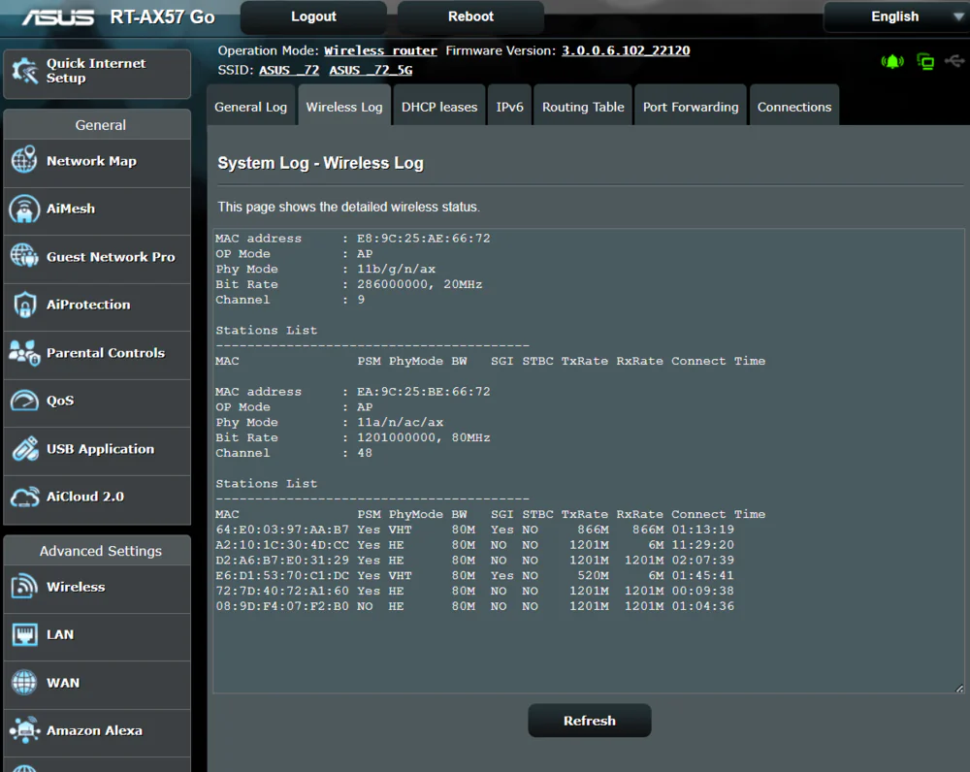Open the Connections tab

[x=794, y=107]
